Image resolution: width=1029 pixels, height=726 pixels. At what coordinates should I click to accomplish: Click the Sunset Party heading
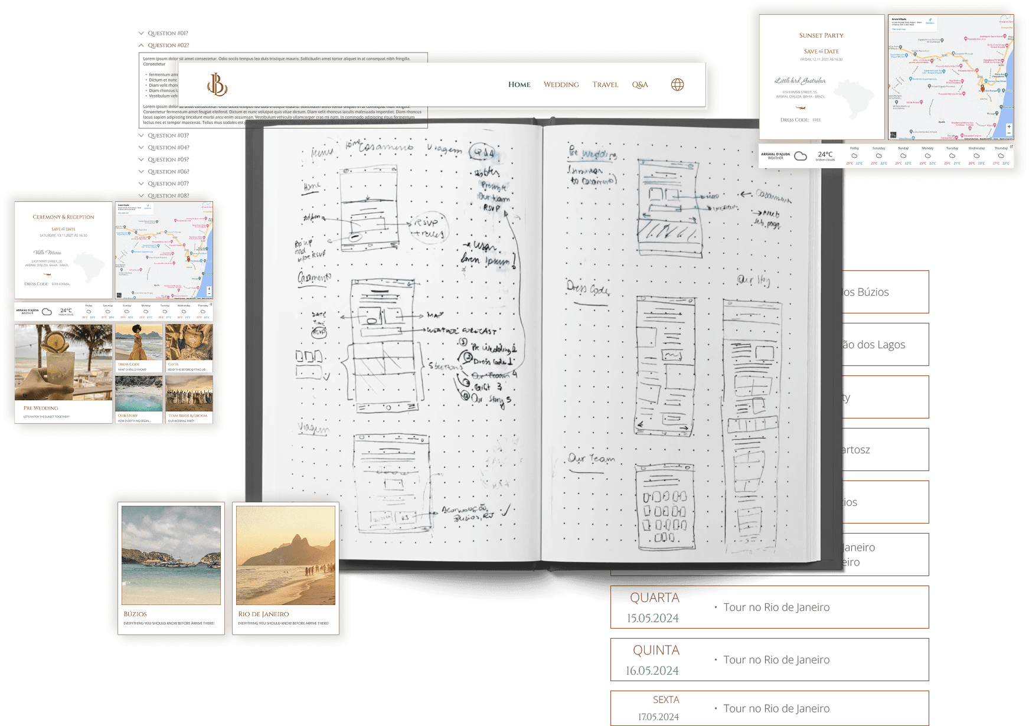click(821, 35)
